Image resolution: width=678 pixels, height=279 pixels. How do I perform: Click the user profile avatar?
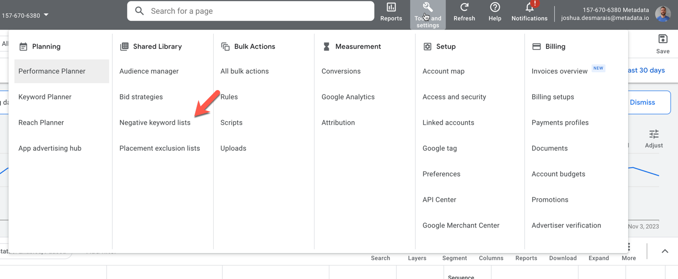(663, 14)
